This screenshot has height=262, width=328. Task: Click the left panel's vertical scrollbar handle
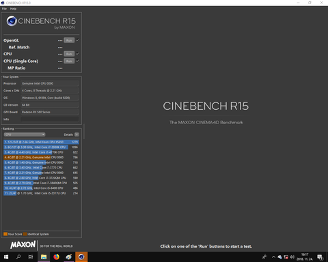click(x=84, y=132)
